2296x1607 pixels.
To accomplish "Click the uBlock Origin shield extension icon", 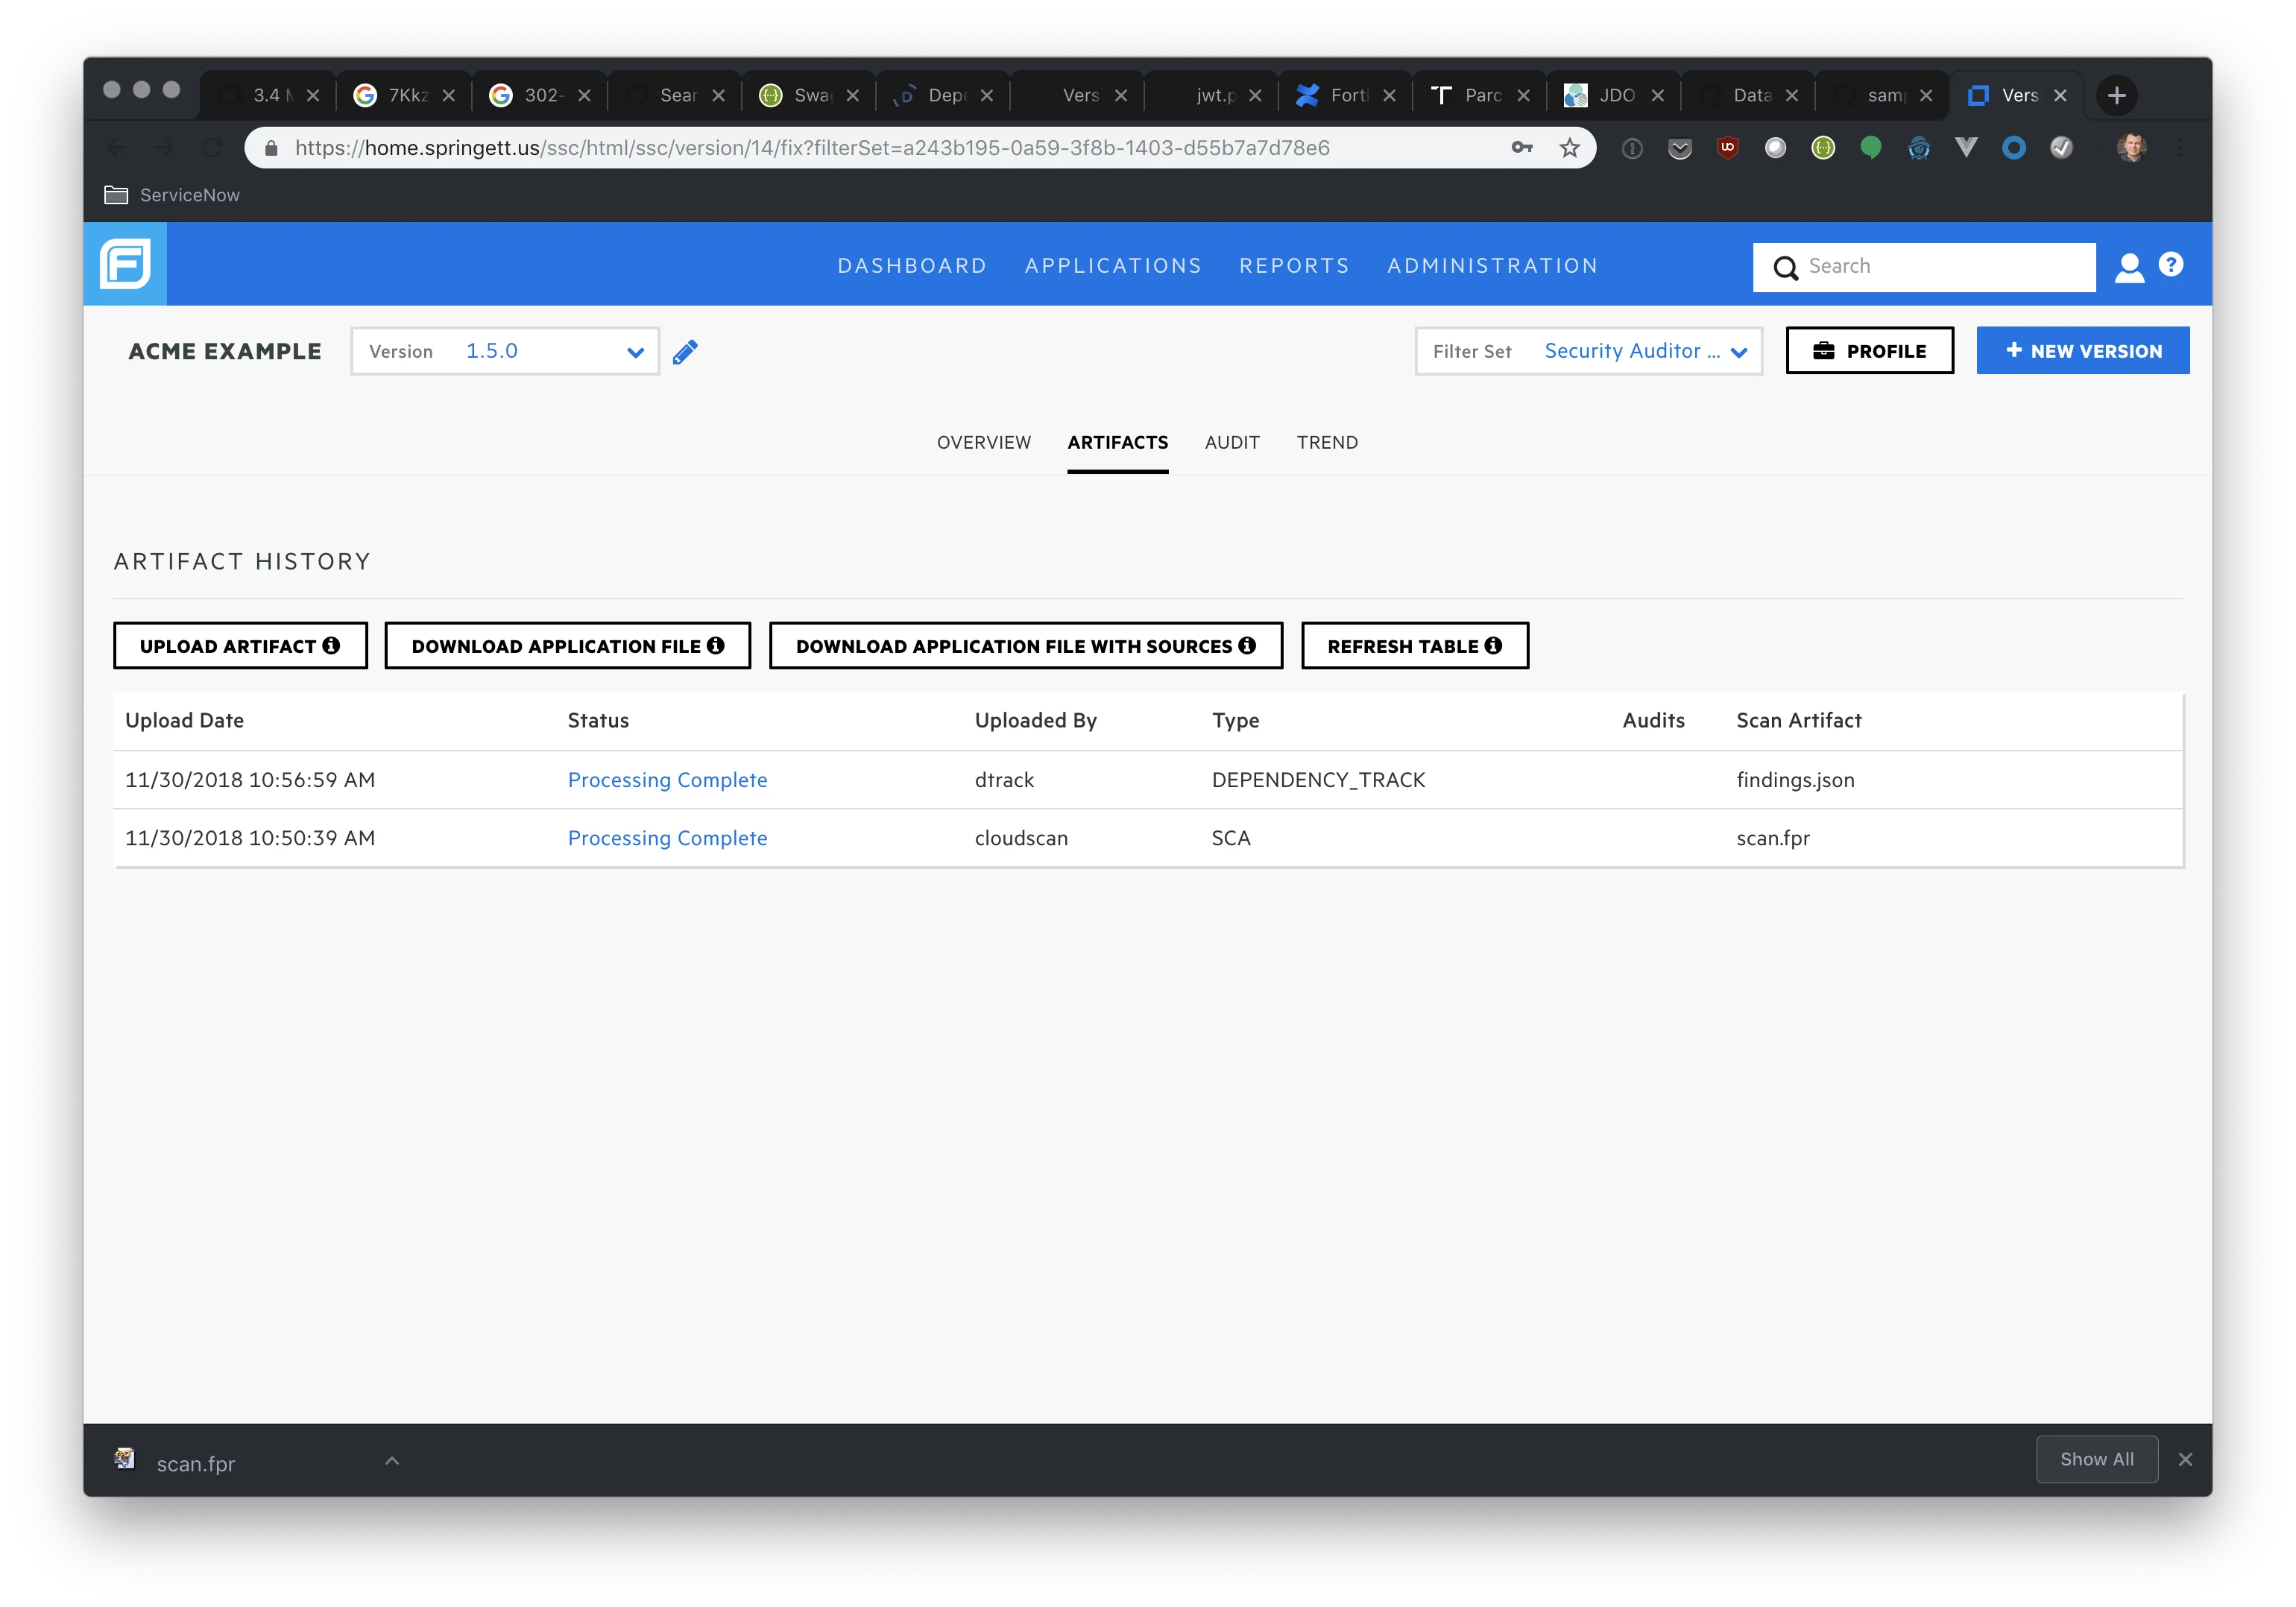I will (1728, 147).
